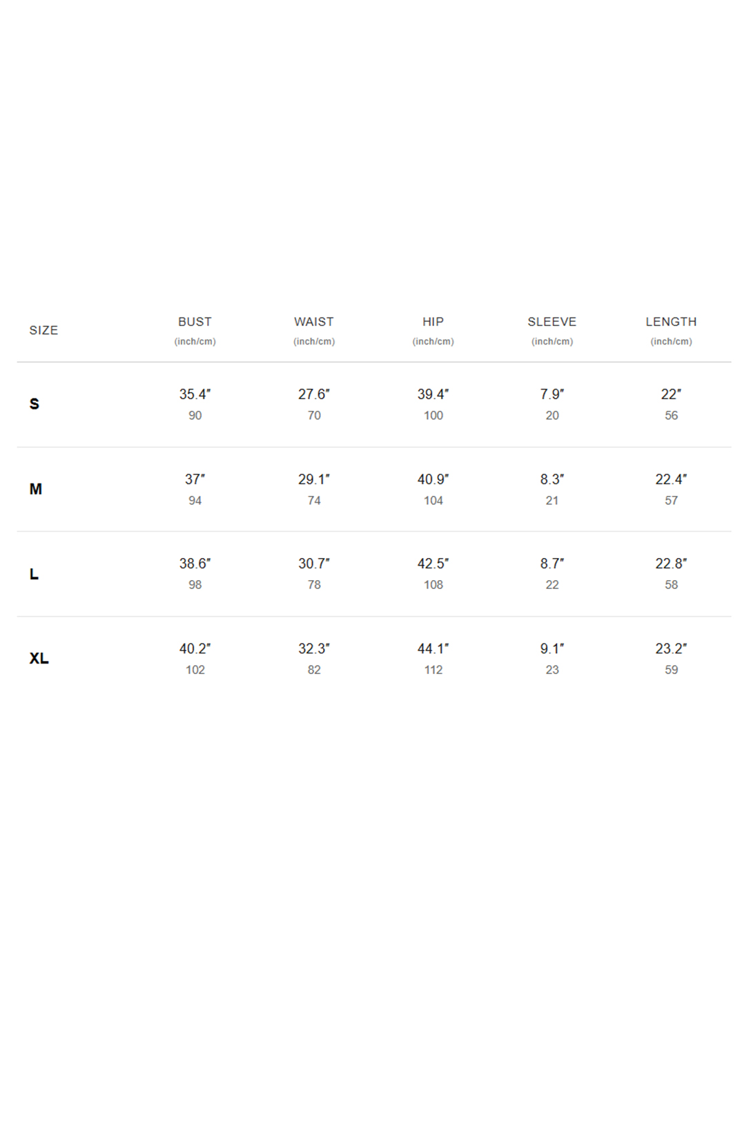Click the 22" length value for size S

tap(671, 394)
